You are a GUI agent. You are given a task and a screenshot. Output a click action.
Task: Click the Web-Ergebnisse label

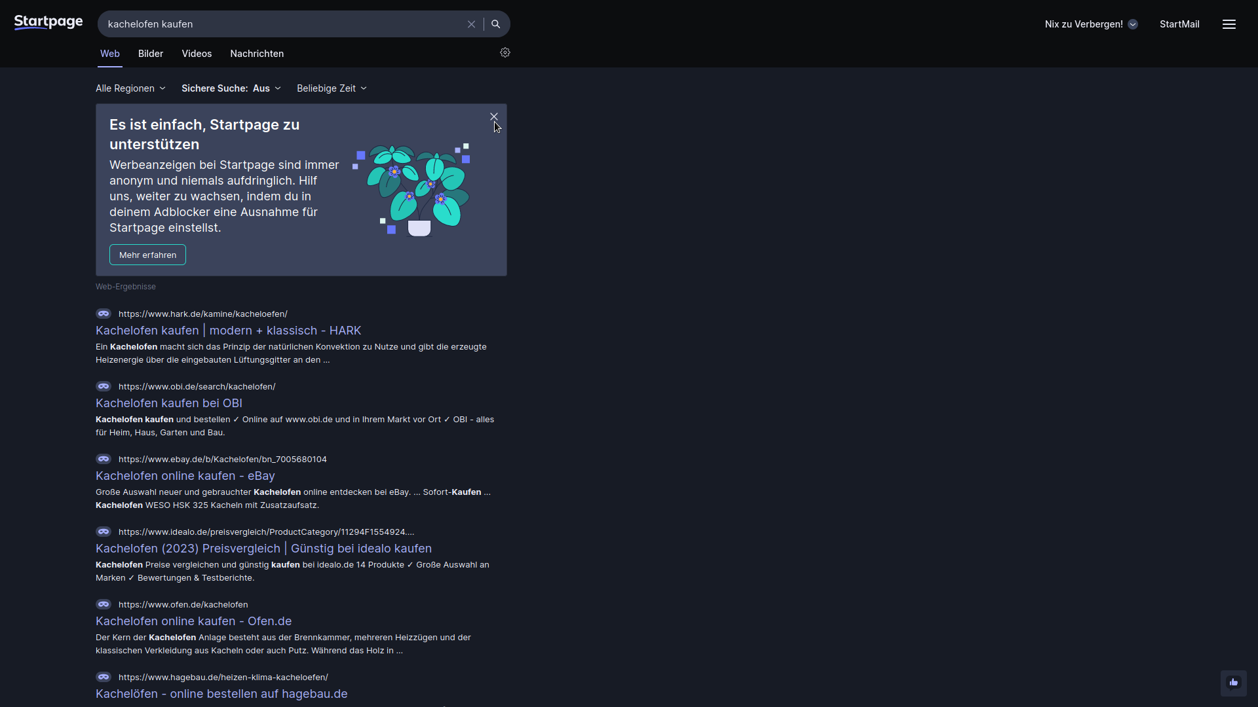(126, 287)
